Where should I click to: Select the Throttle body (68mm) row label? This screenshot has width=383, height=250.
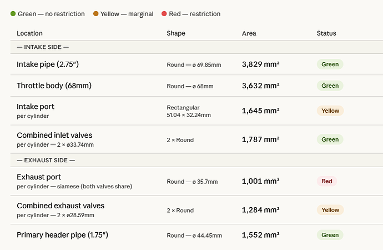(54, 86)
